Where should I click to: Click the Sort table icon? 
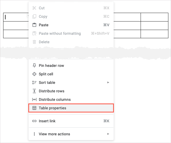(34, 83)
